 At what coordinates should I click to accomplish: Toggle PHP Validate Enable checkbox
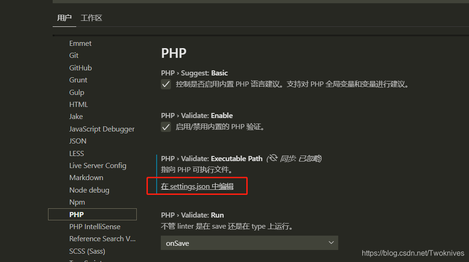166,127
